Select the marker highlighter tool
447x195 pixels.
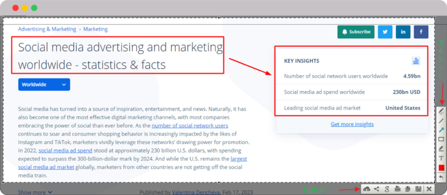441,149
